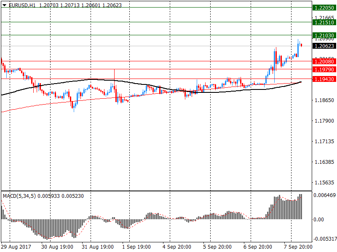Select the 1.19790 red level label
The height and width of the screenshot is (252, 337).
click(x=324, y=69)
